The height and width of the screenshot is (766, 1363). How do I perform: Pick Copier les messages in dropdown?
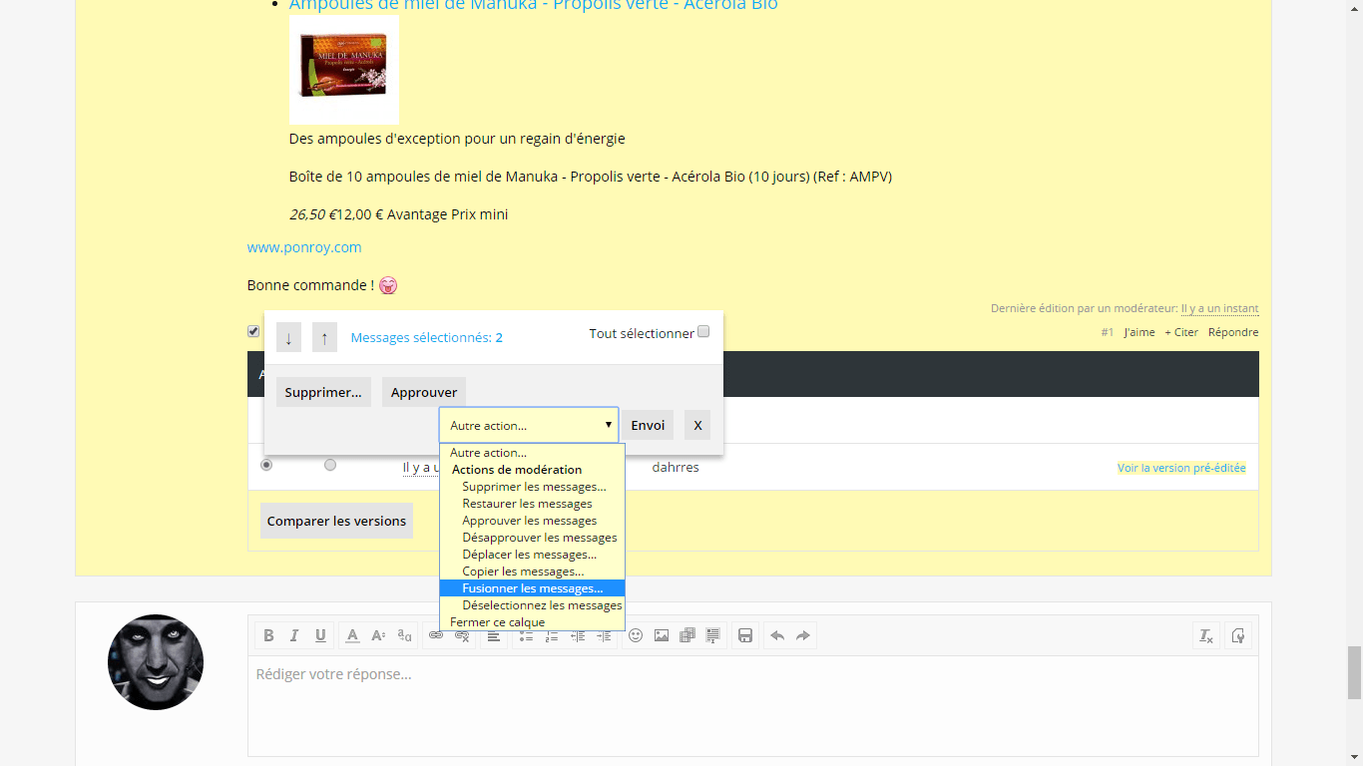pos(523,572)
